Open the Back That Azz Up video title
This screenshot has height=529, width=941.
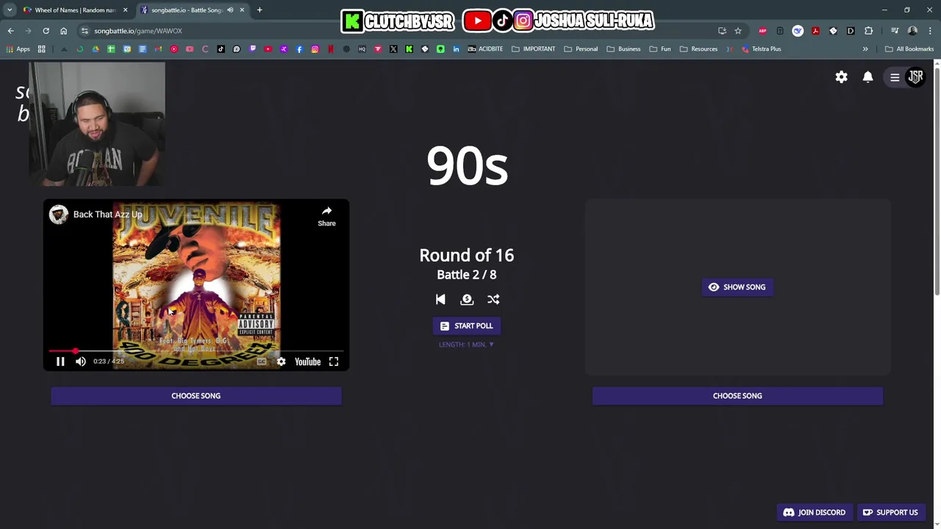point(107,215)
